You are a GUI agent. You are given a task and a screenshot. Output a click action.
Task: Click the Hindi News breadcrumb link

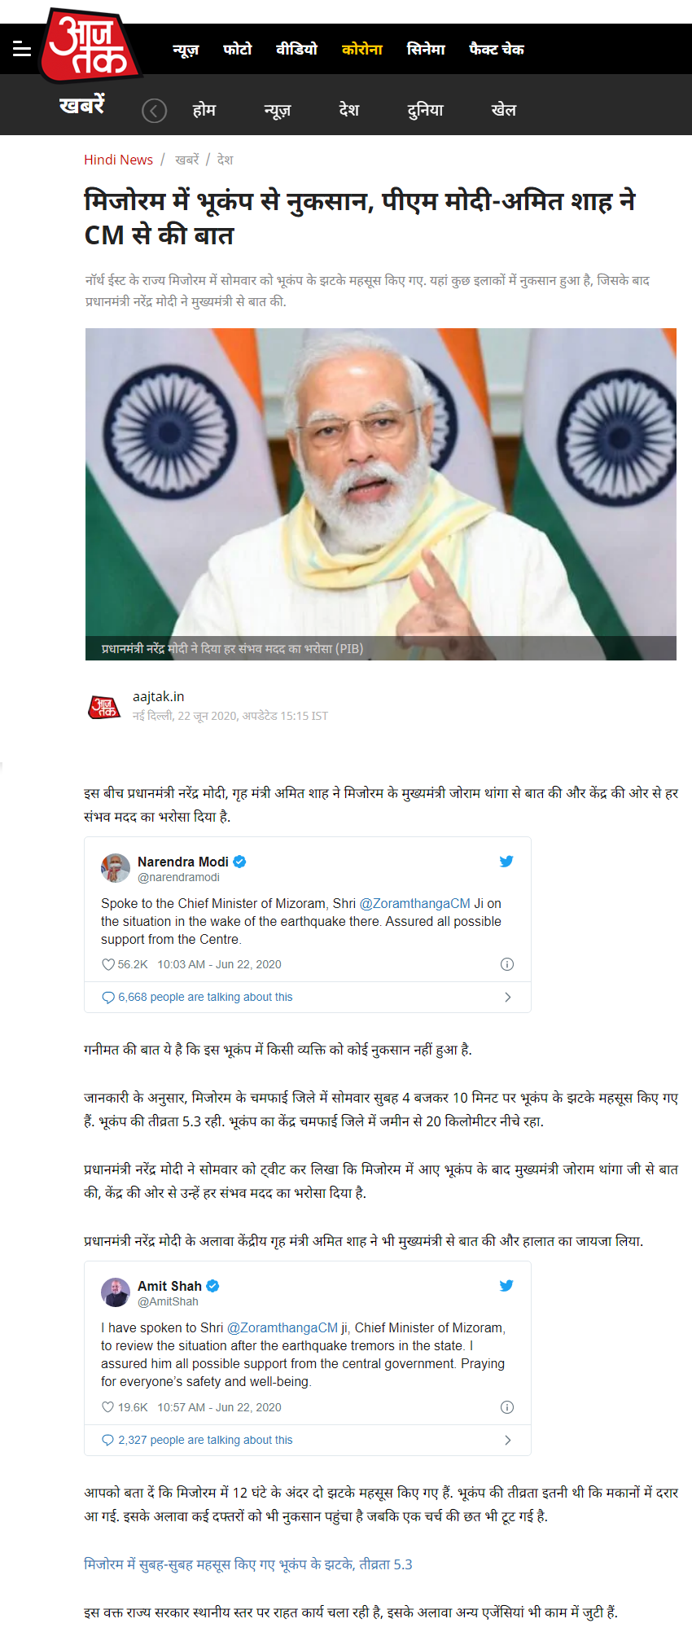(118, 160)
